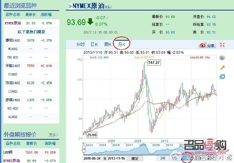Click the 2007 marker on timeline navigator
Viewport: 234px width, 163px height.
click(129, 145)
